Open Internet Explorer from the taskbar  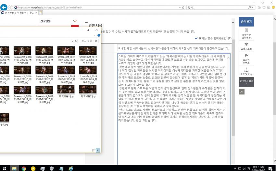[70, 168]
